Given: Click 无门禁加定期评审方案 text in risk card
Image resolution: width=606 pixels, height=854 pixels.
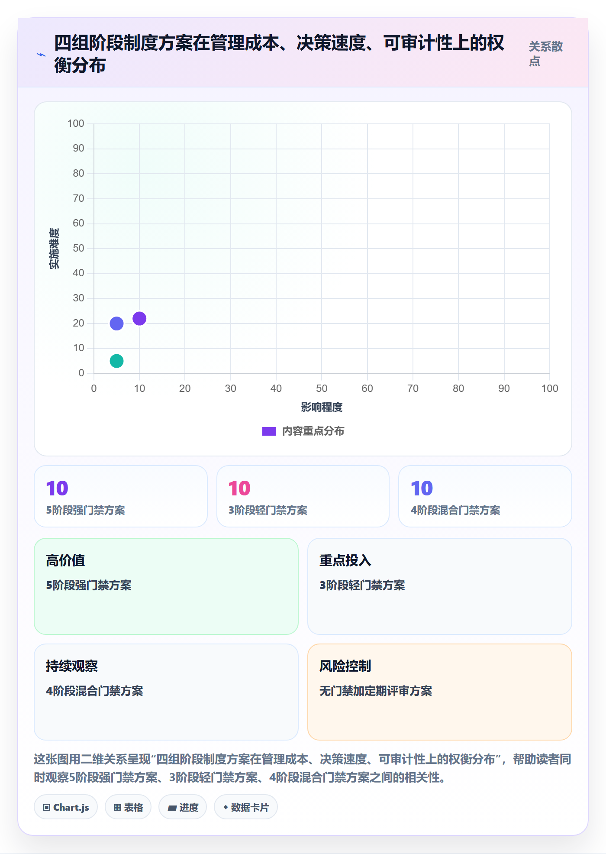Looking at the screenshot, I should pyautogui.click(x=376, y=691).
